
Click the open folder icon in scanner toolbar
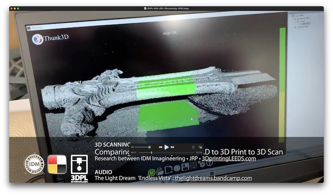[160, 170]
